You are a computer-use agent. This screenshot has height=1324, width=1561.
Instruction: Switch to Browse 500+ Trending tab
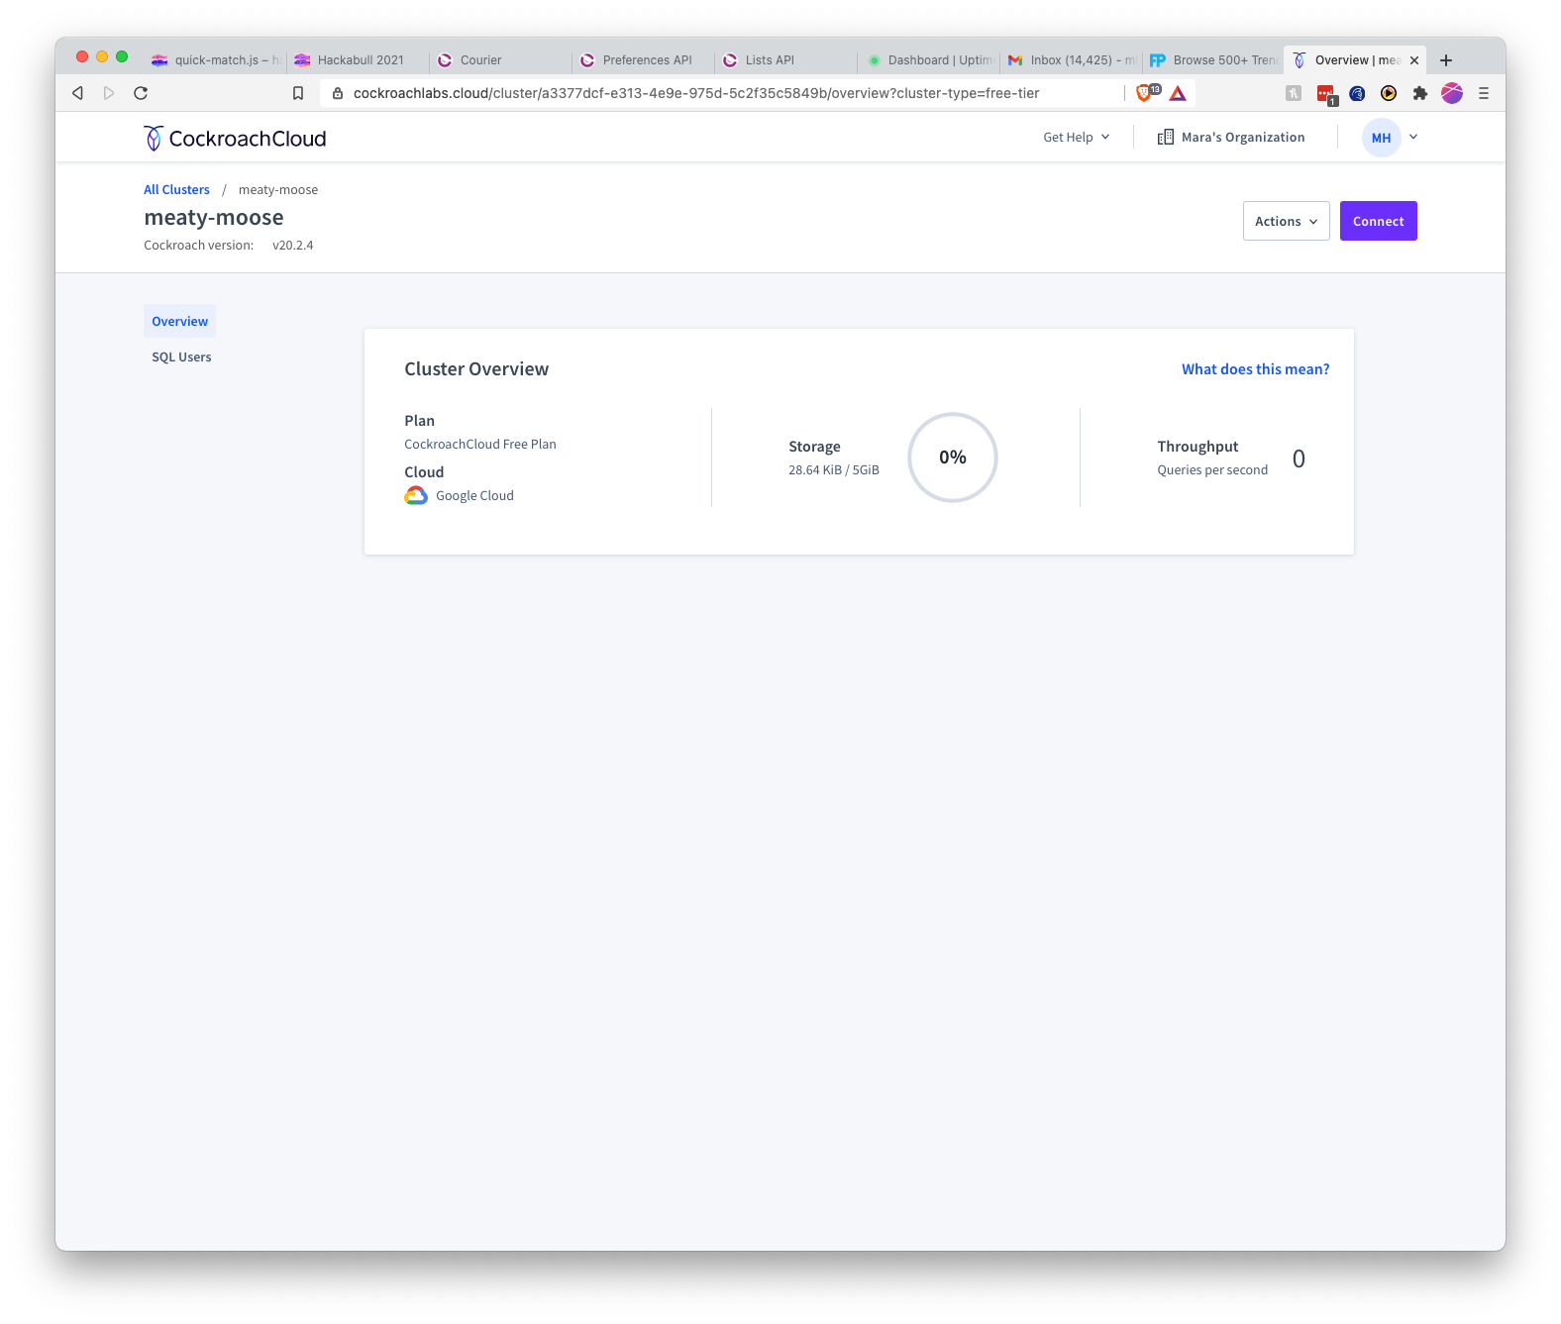[1213, 60]
